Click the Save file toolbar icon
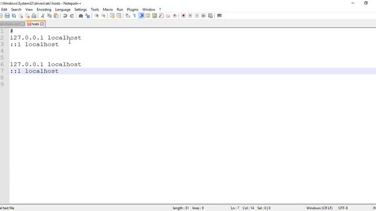 click(7, 16)
